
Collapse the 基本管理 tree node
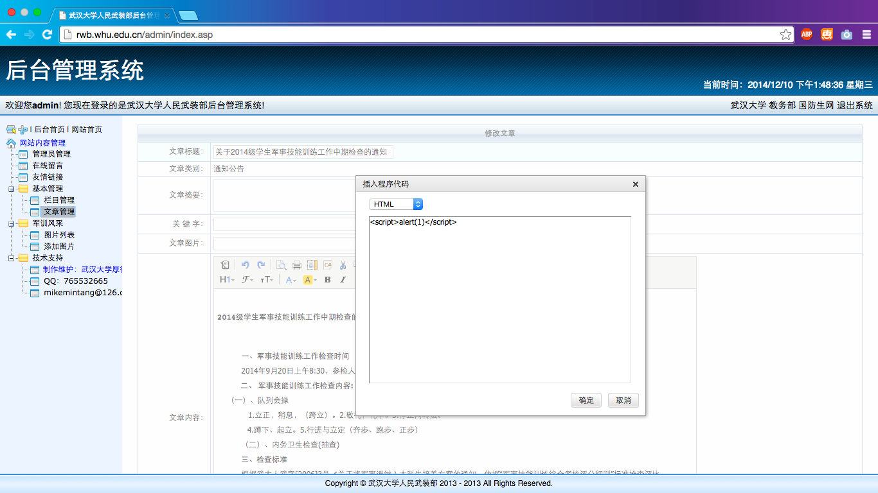(11, 189)
